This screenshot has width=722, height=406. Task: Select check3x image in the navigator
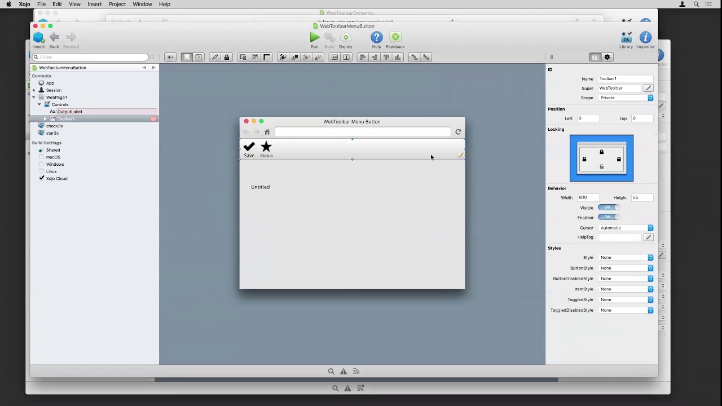tap(54, 126)
